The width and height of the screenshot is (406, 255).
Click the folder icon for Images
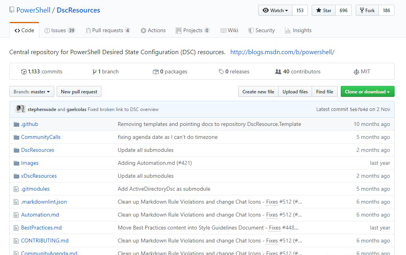coord(17,163)
